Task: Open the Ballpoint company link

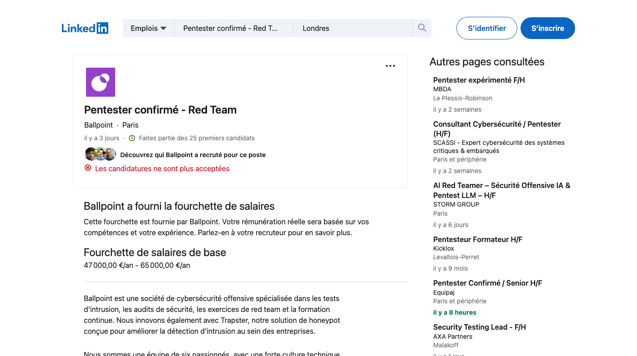Action: point(98,125)
